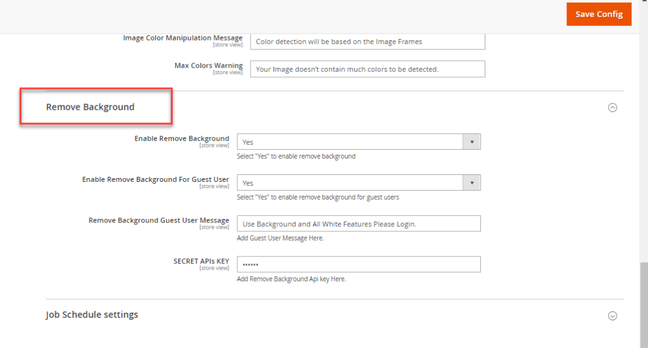Click the Enable Remove Background label
The height and width of the screenshot is (348, 648).
tap(182, 138)
